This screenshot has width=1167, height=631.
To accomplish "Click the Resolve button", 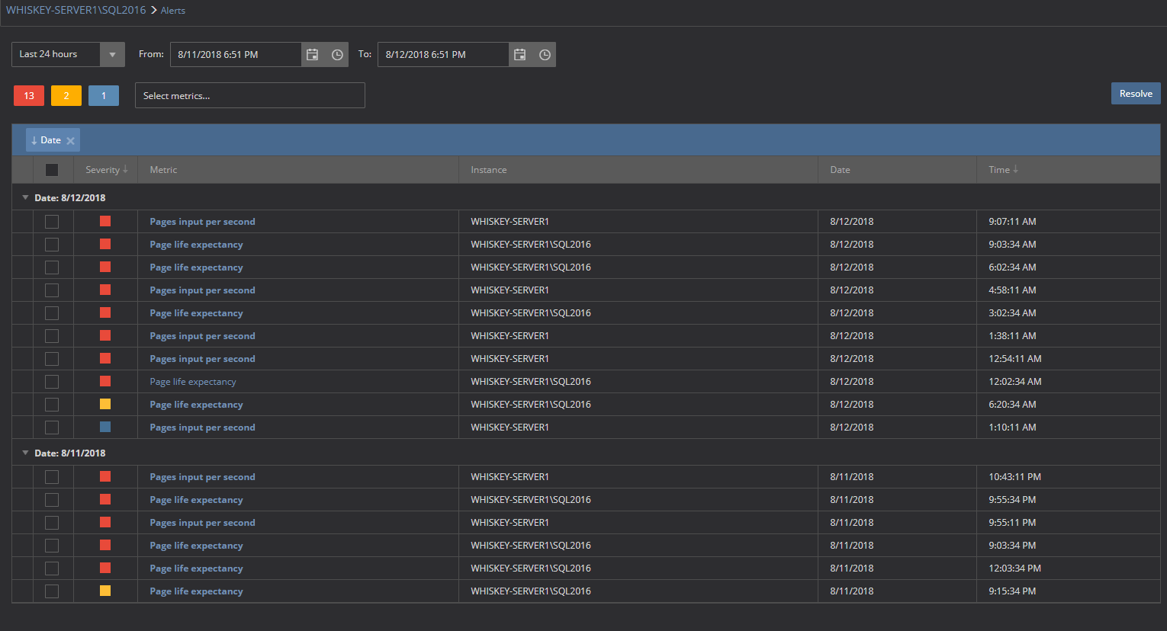I will click(x=1135, y=94).
